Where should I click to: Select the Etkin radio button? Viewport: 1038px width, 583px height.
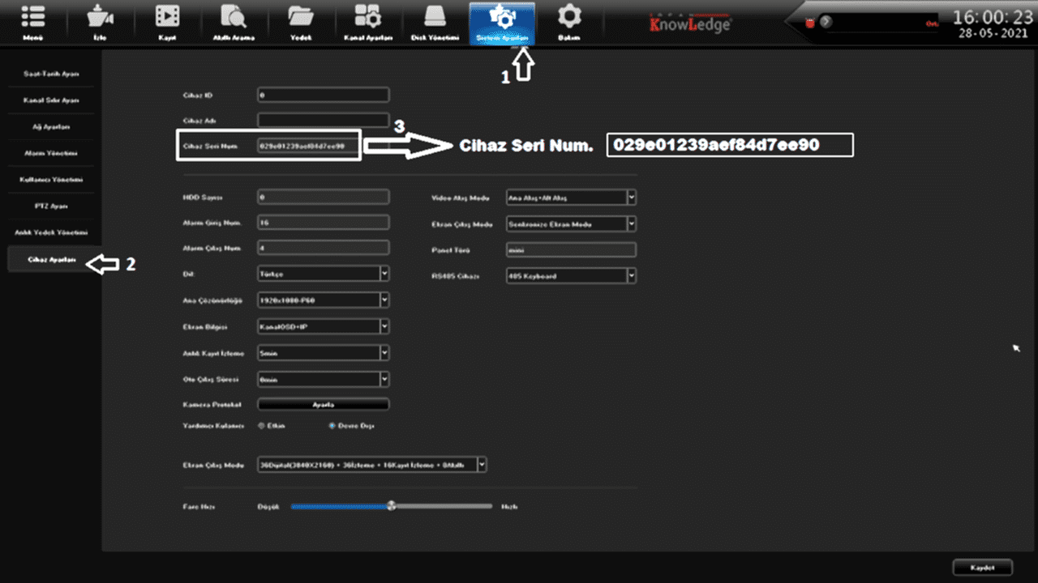tap(261, 425)
